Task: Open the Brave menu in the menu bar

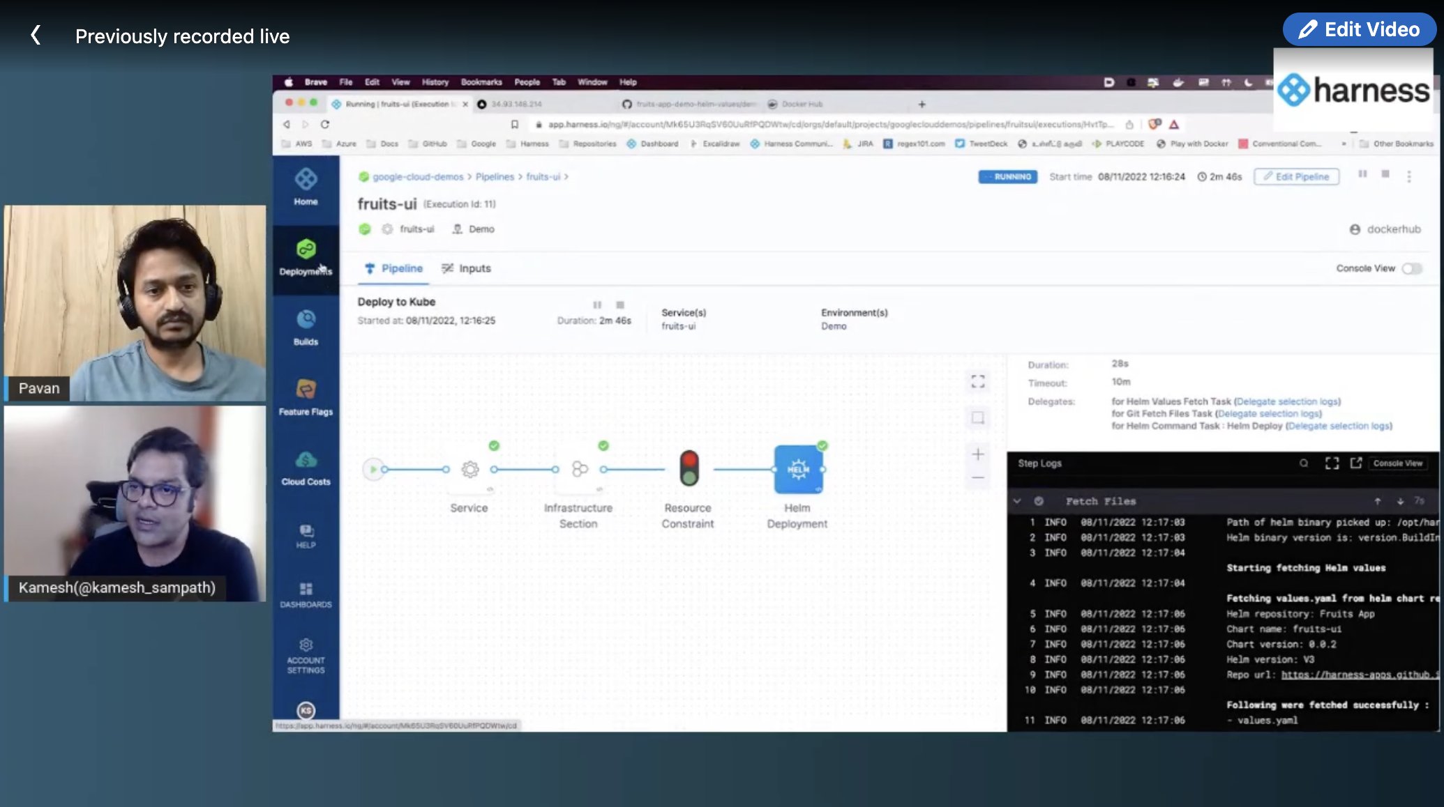Action: point(315,82)
